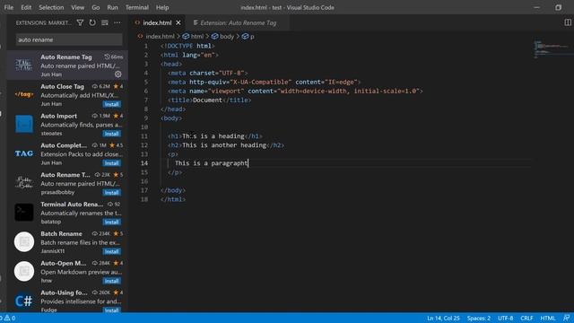Open the Go menu
Screen dimensions: 574x323
[96, 7]
